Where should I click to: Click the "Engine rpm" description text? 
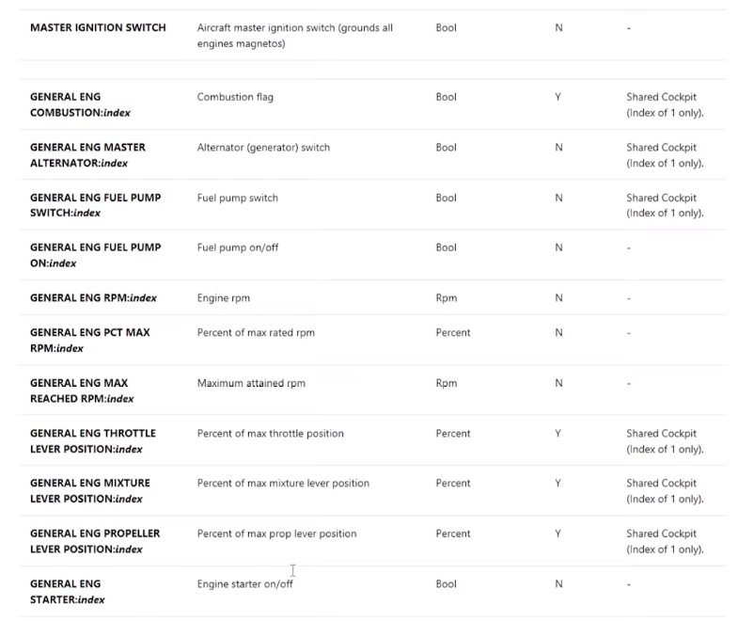[x=223, y=298]
